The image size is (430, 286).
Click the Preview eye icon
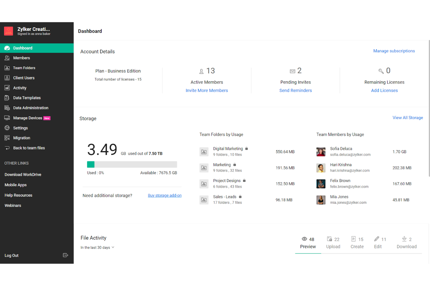point(304,239)
